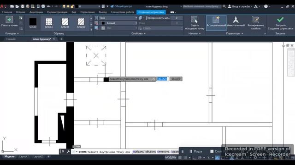Open pattern gallery expand arrow

click(x=91, y=29)
